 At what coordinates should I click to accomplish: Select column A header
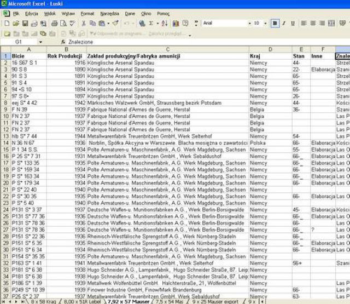click(x=28, y=49)
